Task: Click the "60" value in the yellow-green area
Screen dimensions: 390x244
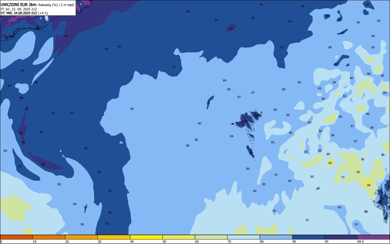Action: click(358, 172)
